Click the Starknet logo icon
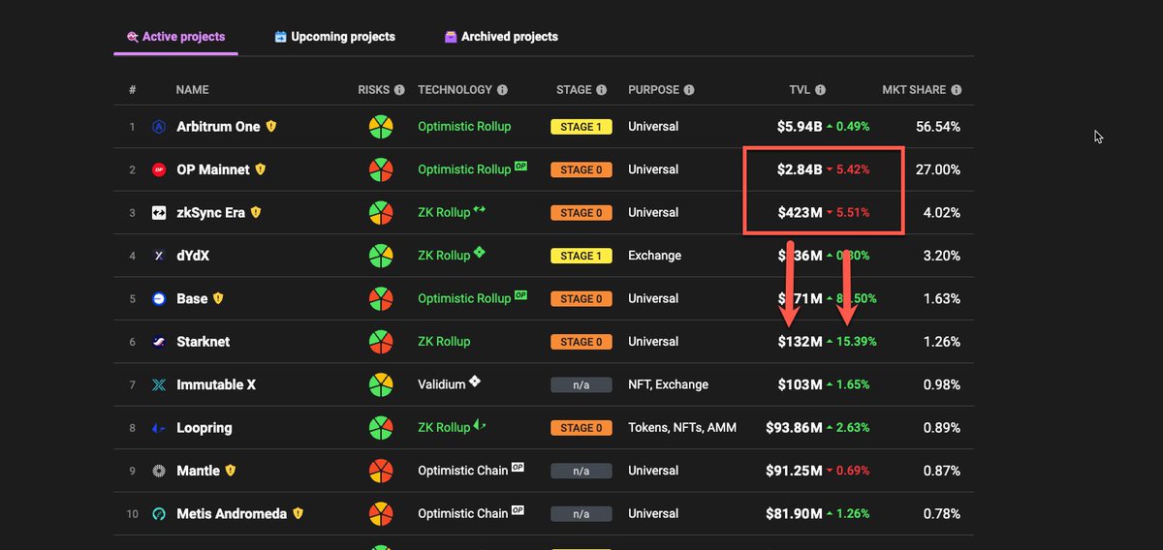The width and height of the screenshot is (1163, 550). (x=159, y=342)
